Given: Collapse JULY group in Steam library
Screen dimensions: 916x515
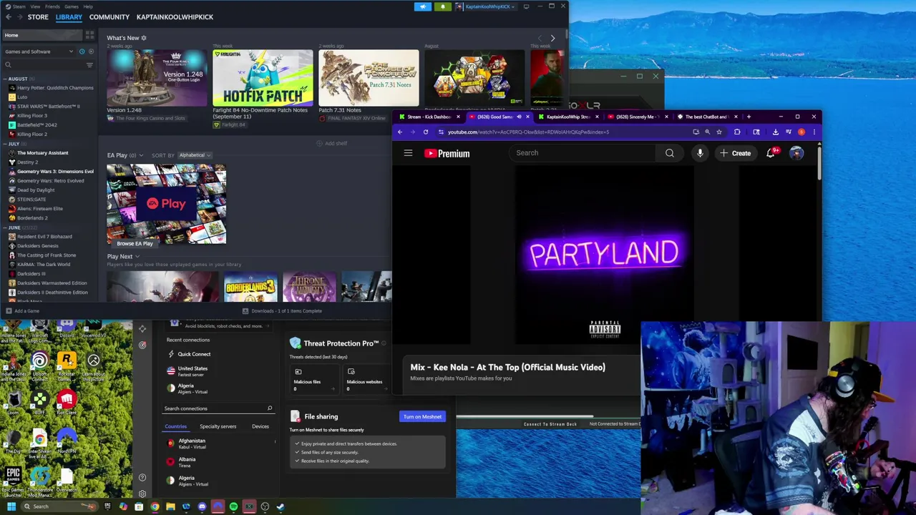Looking at the screenshot, I should 5,144.
